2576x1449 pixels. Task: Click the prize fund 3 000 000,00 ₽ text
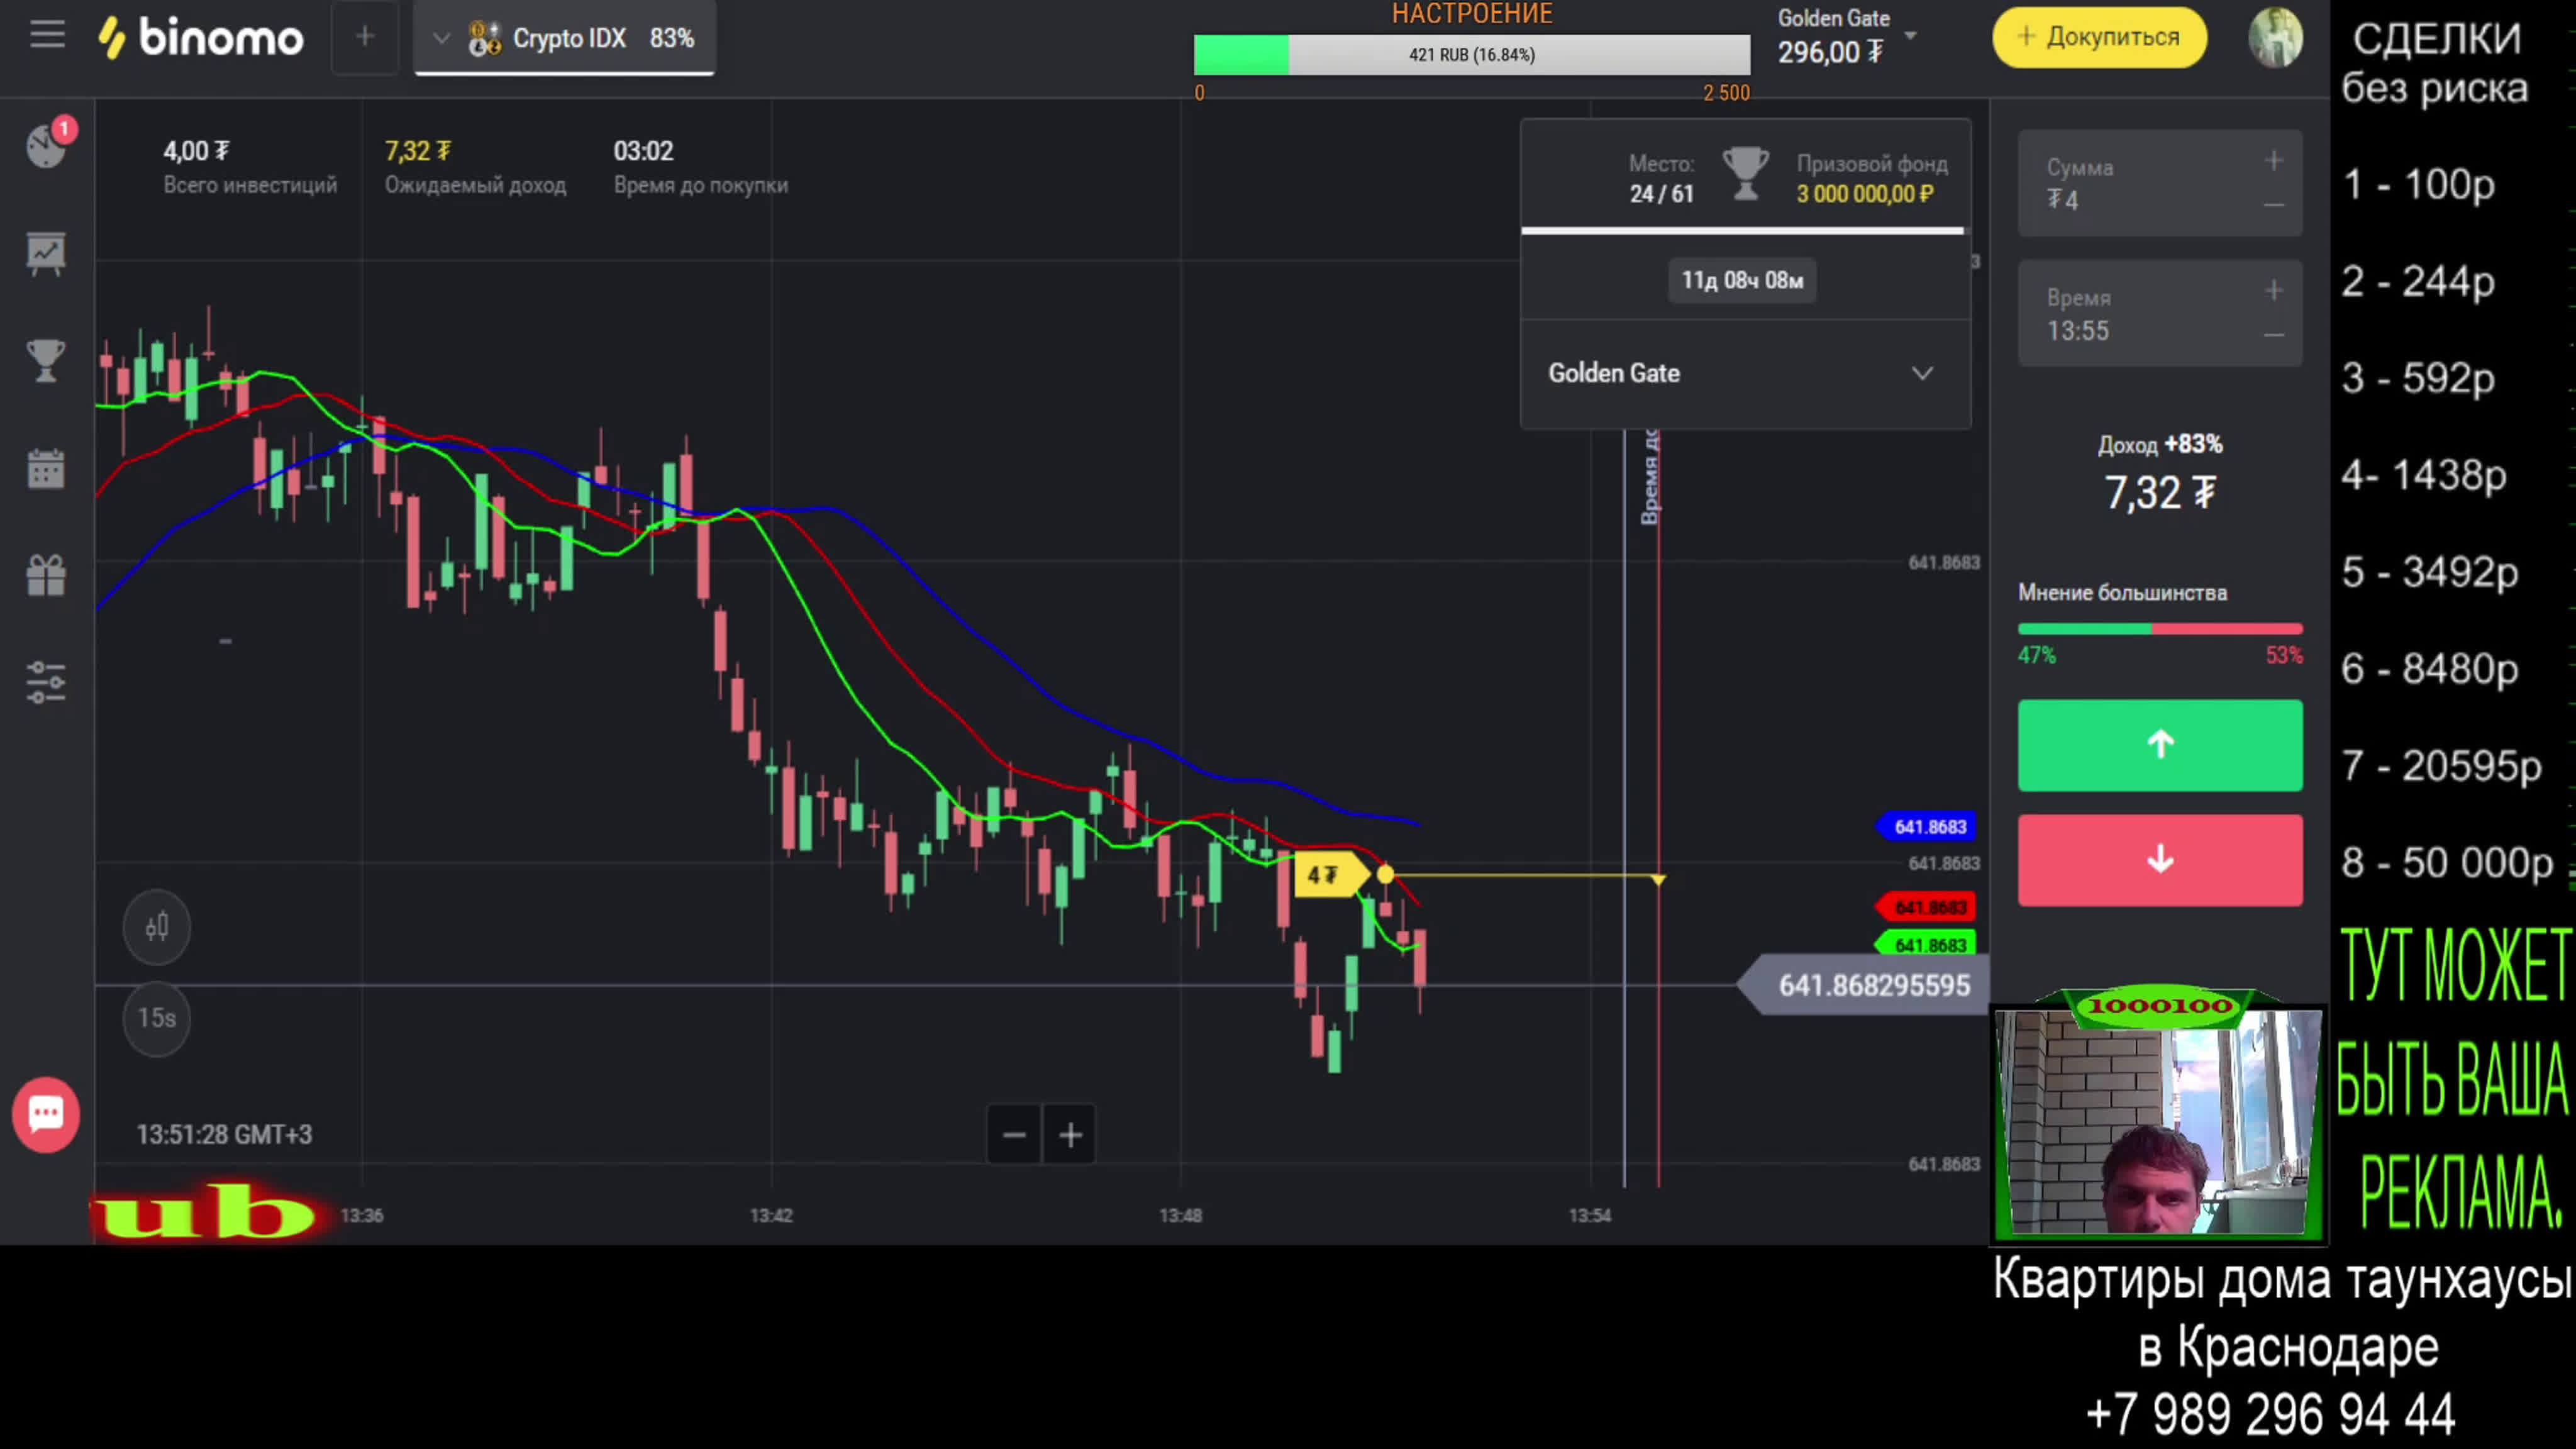(1865, 194)
